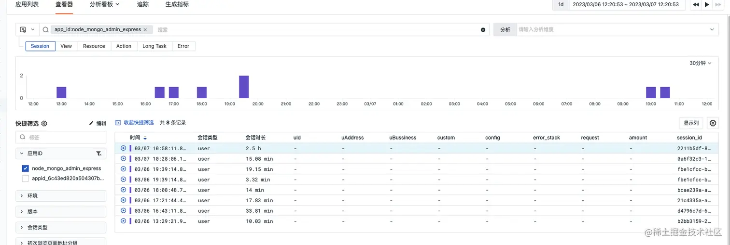Remove the app_id:node_mongo_admin_express filter tag
Image resolution: width=730 pixels, height=245 pixels.
[145, 29]
